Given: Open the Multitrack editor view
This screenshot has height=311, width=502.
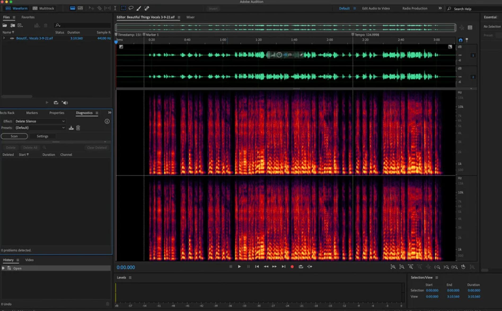Looking at the screenshot, I should (43, 8).
